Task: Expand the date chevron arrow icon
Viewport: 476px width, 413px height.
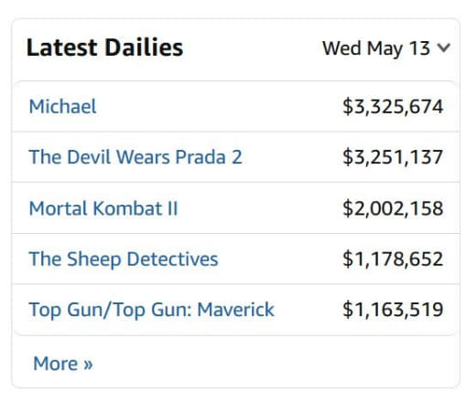Action: coord(443,48)
